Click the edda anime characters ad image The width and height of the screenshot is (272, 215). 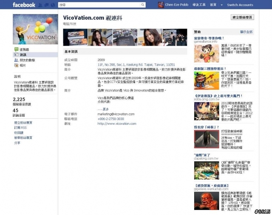pyautogui.click(x=207, y=111)
